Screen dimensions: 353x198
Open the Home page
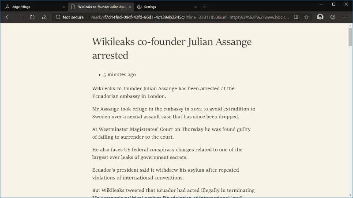(44, 17)
